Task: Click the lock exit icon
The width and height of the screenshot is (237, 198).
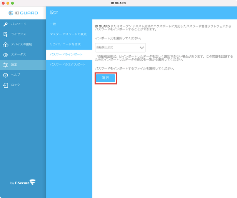Action: click(x=6, y=85)
